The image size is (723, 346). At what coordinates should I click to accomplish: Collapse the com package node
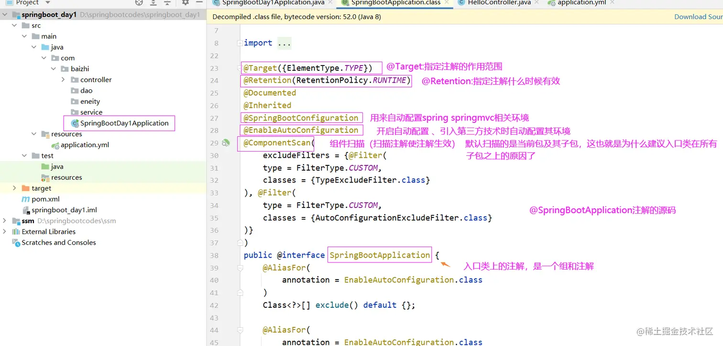44,58
